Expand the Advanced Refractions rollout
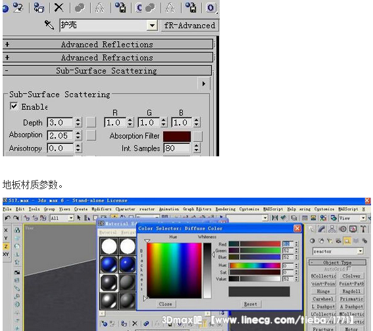 [107, 58]
